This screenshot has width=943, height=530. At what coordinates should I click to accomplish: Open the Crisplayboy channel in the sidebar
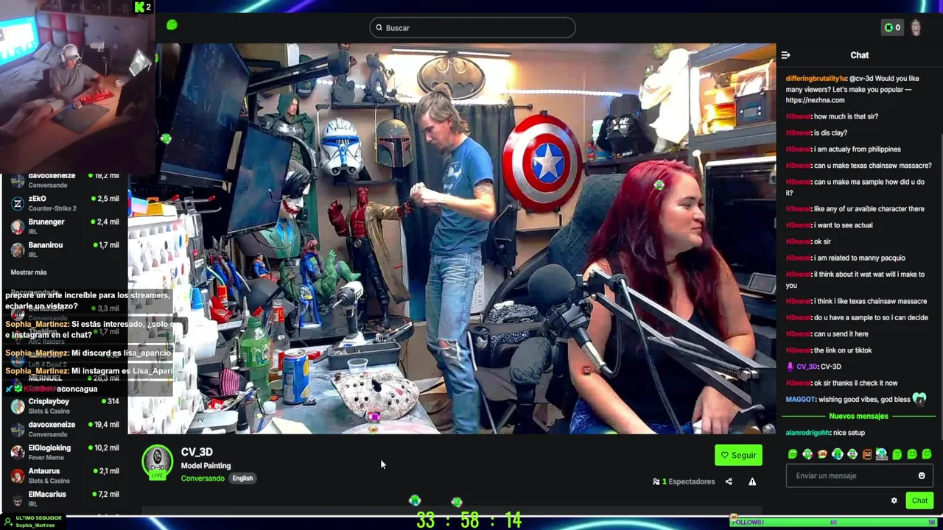point(65,406)
